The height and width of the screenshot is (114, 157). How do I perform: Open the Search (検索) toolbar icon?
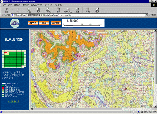tap(58, 10)
